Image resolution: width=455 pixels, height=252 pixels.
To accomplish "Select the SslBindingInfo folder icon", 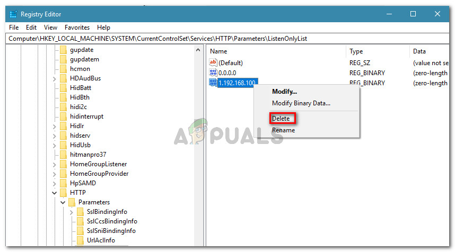I will pyautogui.click(x=81, y=212).
